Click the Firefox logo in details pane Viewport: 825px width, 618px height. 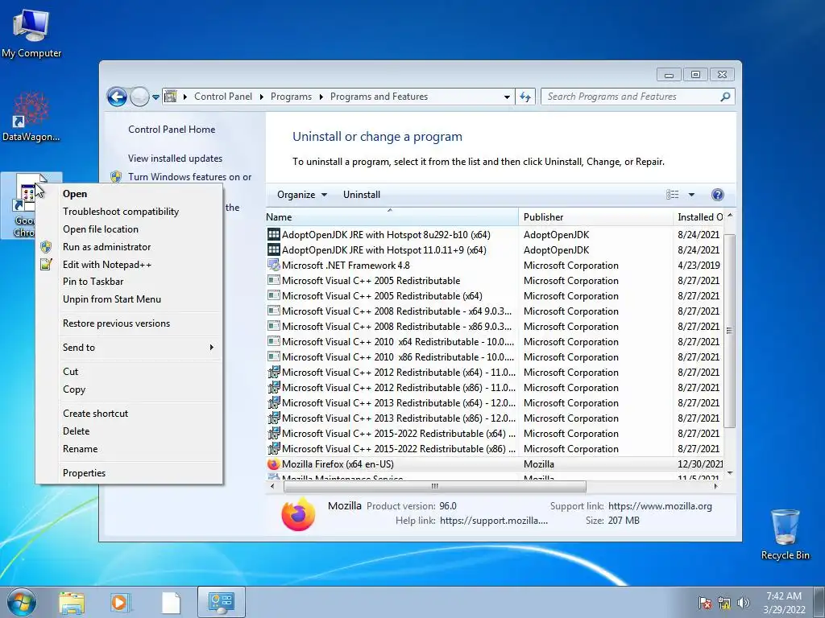coord(298,513)
